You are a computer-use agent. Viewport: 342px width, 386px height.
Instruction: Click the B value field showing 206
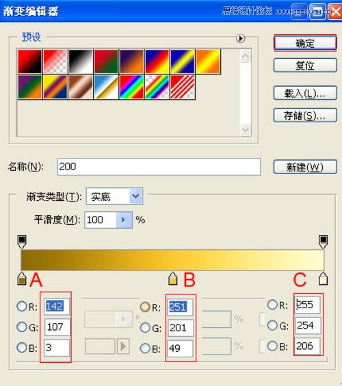(x=308, y=346)
